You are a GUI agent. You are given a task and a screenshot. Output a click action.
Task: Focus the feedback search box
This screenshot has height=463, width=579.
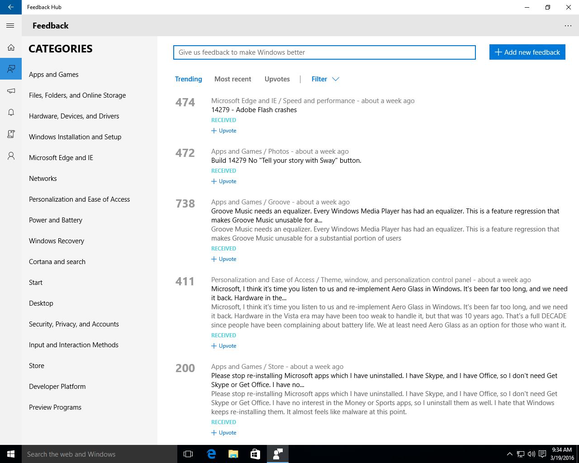click(324, 52)
